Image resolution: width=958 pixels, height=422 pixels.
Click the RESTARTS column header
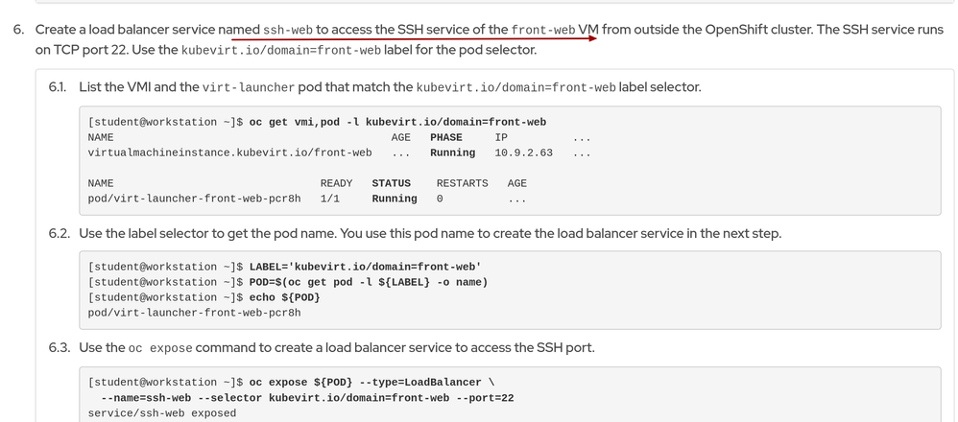click(462, 183)
